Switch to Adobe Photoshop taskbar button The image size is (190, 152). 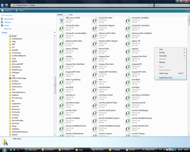pos(149,150)
